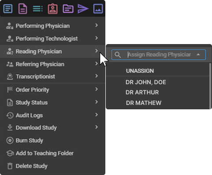
Task: Click the purple send arrow toolbar icon
Action: click(83, 9)
